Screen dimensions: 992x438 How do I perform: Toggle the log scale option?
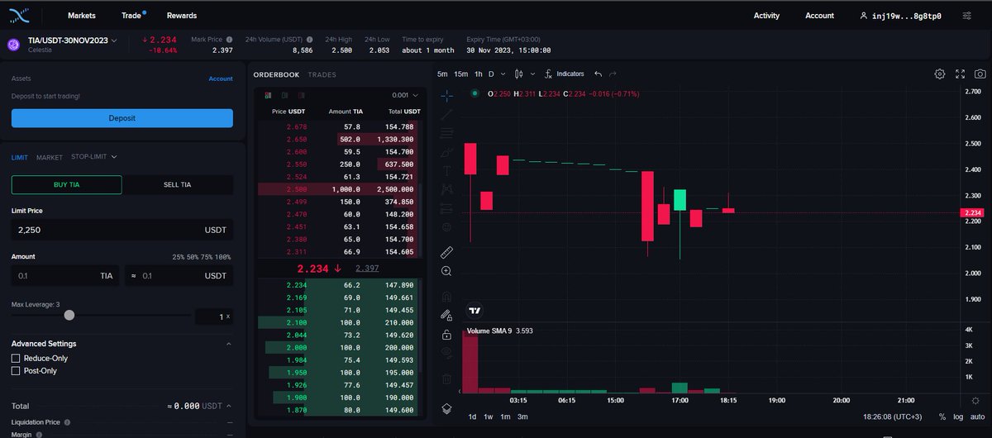click(x=957, y=417)
